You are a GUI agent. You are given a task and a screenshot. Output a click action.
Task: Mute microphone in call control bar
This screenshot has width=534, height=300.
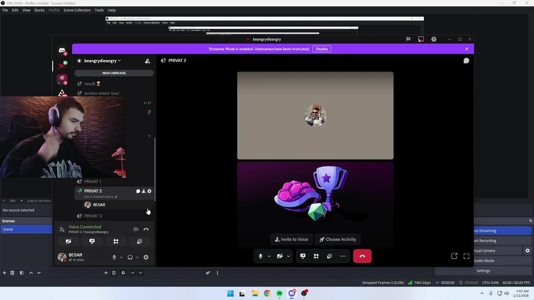click(261, 256)
